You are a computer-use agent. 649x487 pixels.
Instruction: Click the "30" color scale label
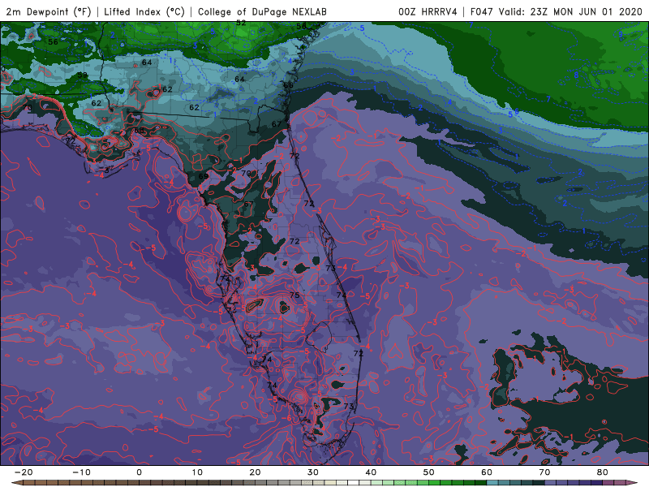click(x=313, y=472)
